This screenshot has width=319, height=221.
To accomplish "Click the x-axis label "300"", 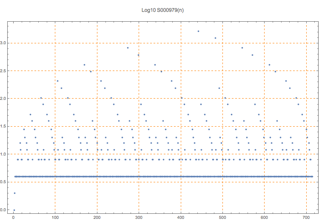I will 139,218.
